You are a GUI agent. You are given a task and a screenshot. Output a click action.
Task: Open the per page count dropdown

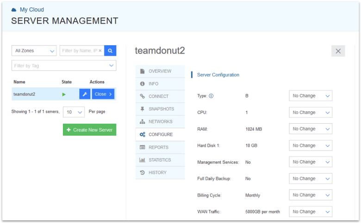[x=74, y=112]
